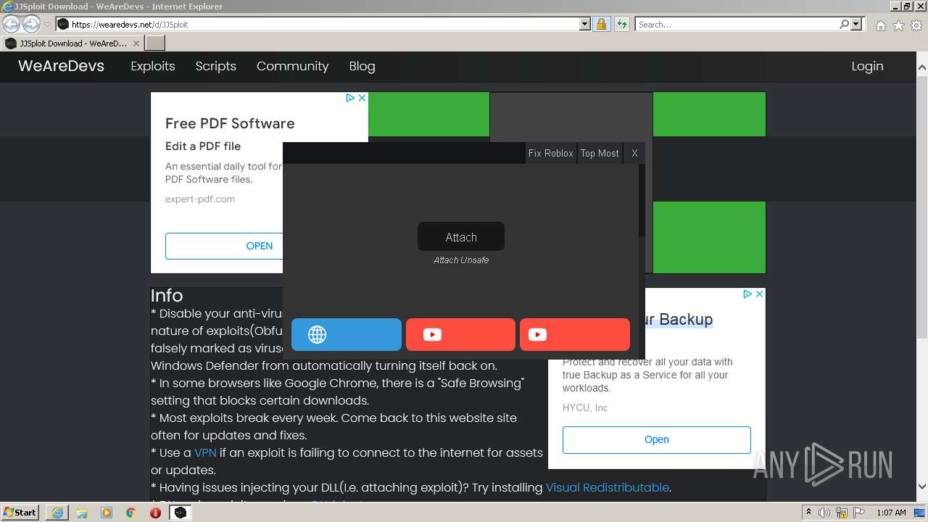Image resolution: width=928 pixels, height=522 pixels.
Task: Open the volume speaker tray icon
Action: [x=824, y=513]
